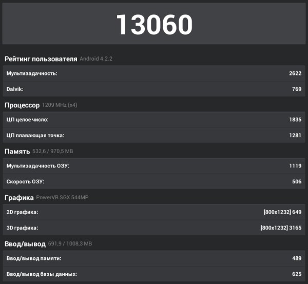The image size is (308, 284).
Task: Click the Процессор section header
Action: click(22, 105)
